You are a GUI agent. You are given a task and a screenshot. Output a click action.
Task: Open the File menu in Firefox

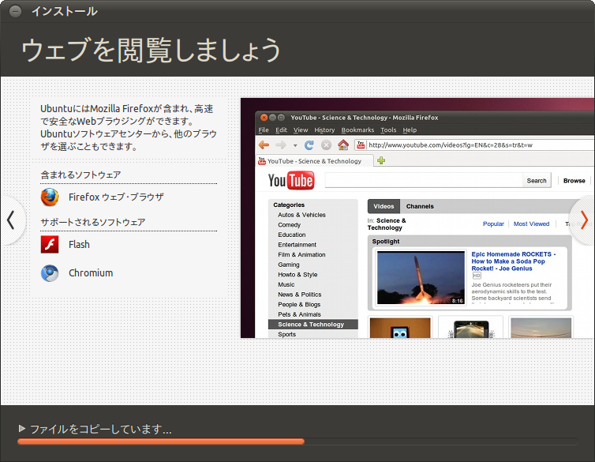tap(264, 130)
